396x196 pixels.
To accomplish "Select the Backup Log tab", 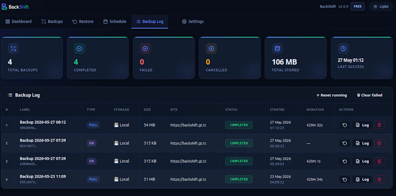I will coord(150,22).
